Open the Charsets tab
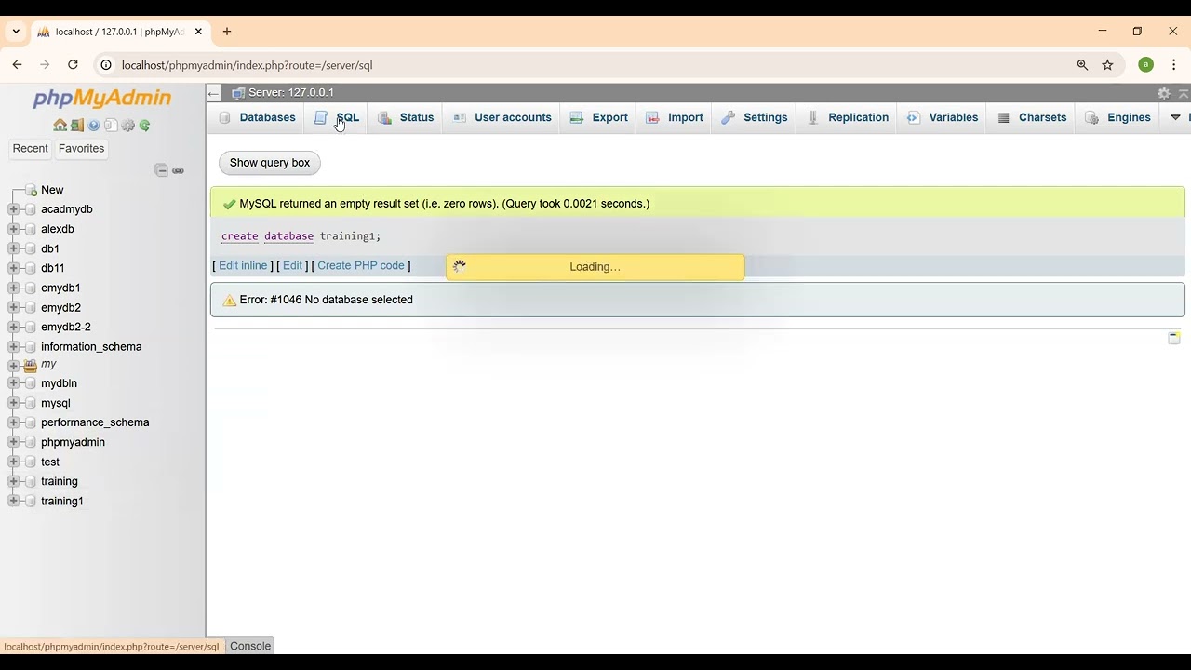Screen dimensions: 1191x670 click(x=1032, y=117)
